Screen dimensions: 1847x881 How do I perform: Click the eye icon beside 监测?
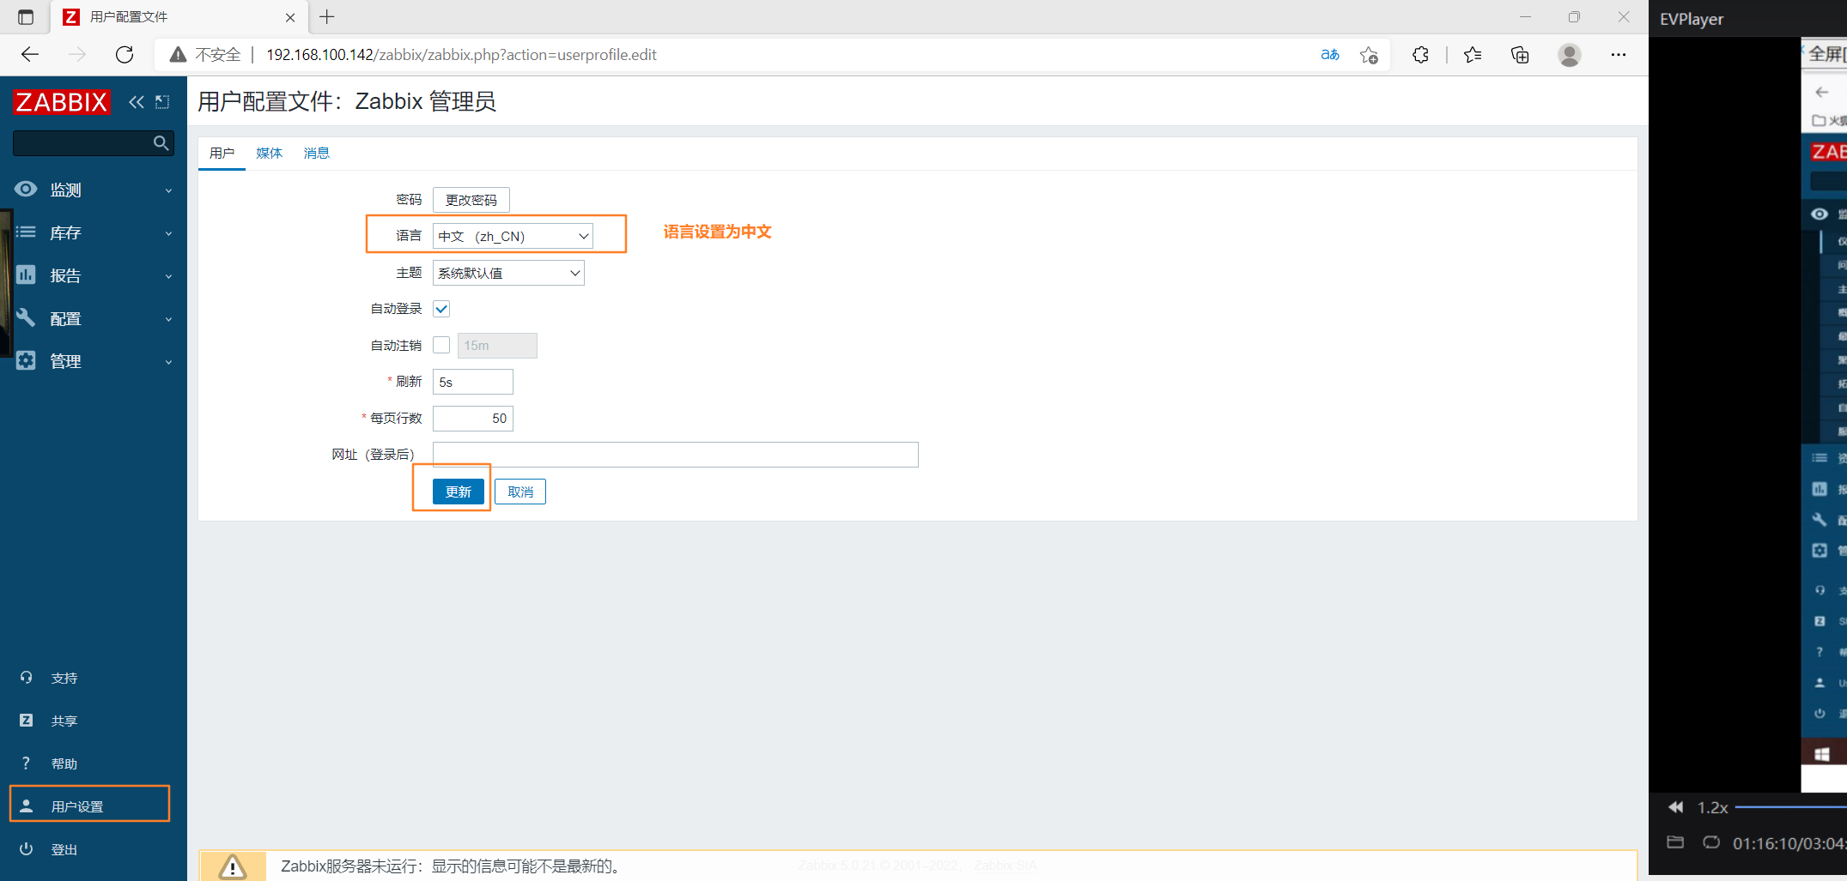(x=26, y=190)
